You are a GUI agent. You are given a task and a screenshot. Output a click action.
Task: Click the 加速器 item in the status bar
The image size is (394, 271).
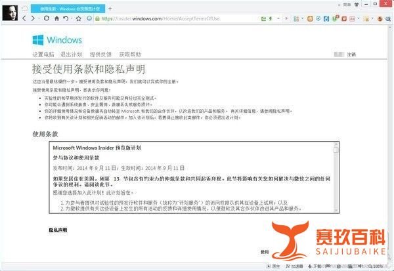[x=294, y=266]
